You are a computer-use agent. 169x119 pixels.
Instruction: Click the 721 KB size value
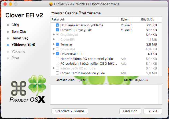(152, 25)
